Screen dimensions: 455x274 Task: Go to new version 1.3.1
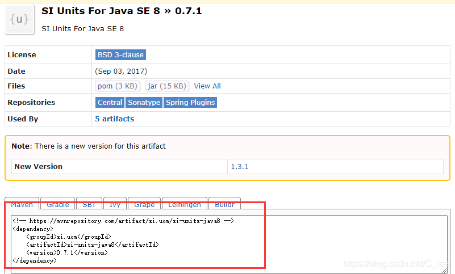pyautogui.click(x=239, y=167)
